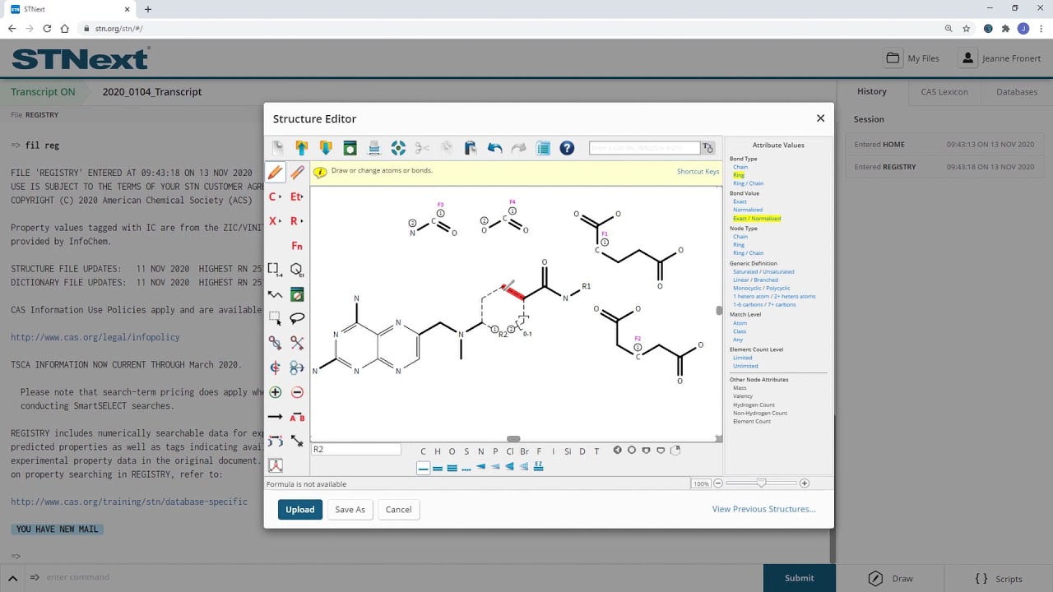This screenshot has width=1053, height=592.
Task: Open the R group dropdown
Action: point(297,221)
